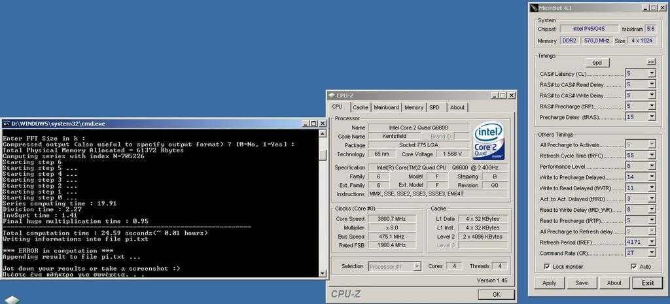Click the About button in MemSet
Viewport: 670px width, 304px height.
point(614,282)
